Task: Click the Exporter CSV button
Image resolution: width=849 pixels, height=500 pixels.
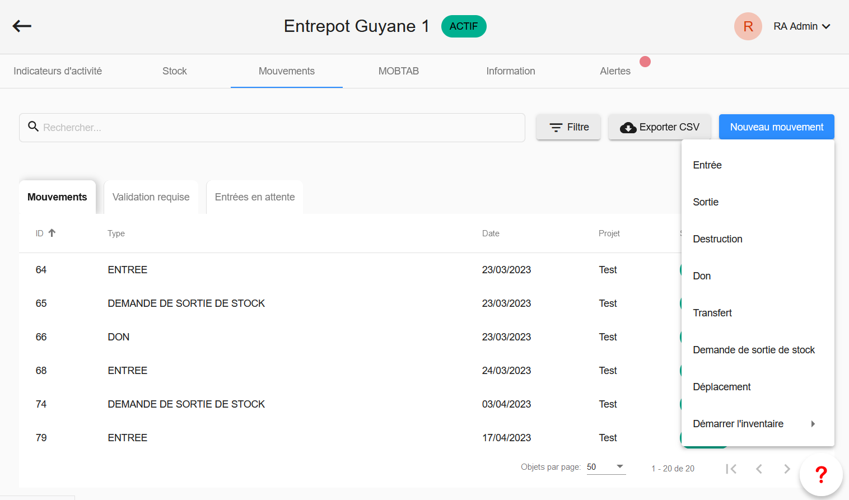Action: 660,127
